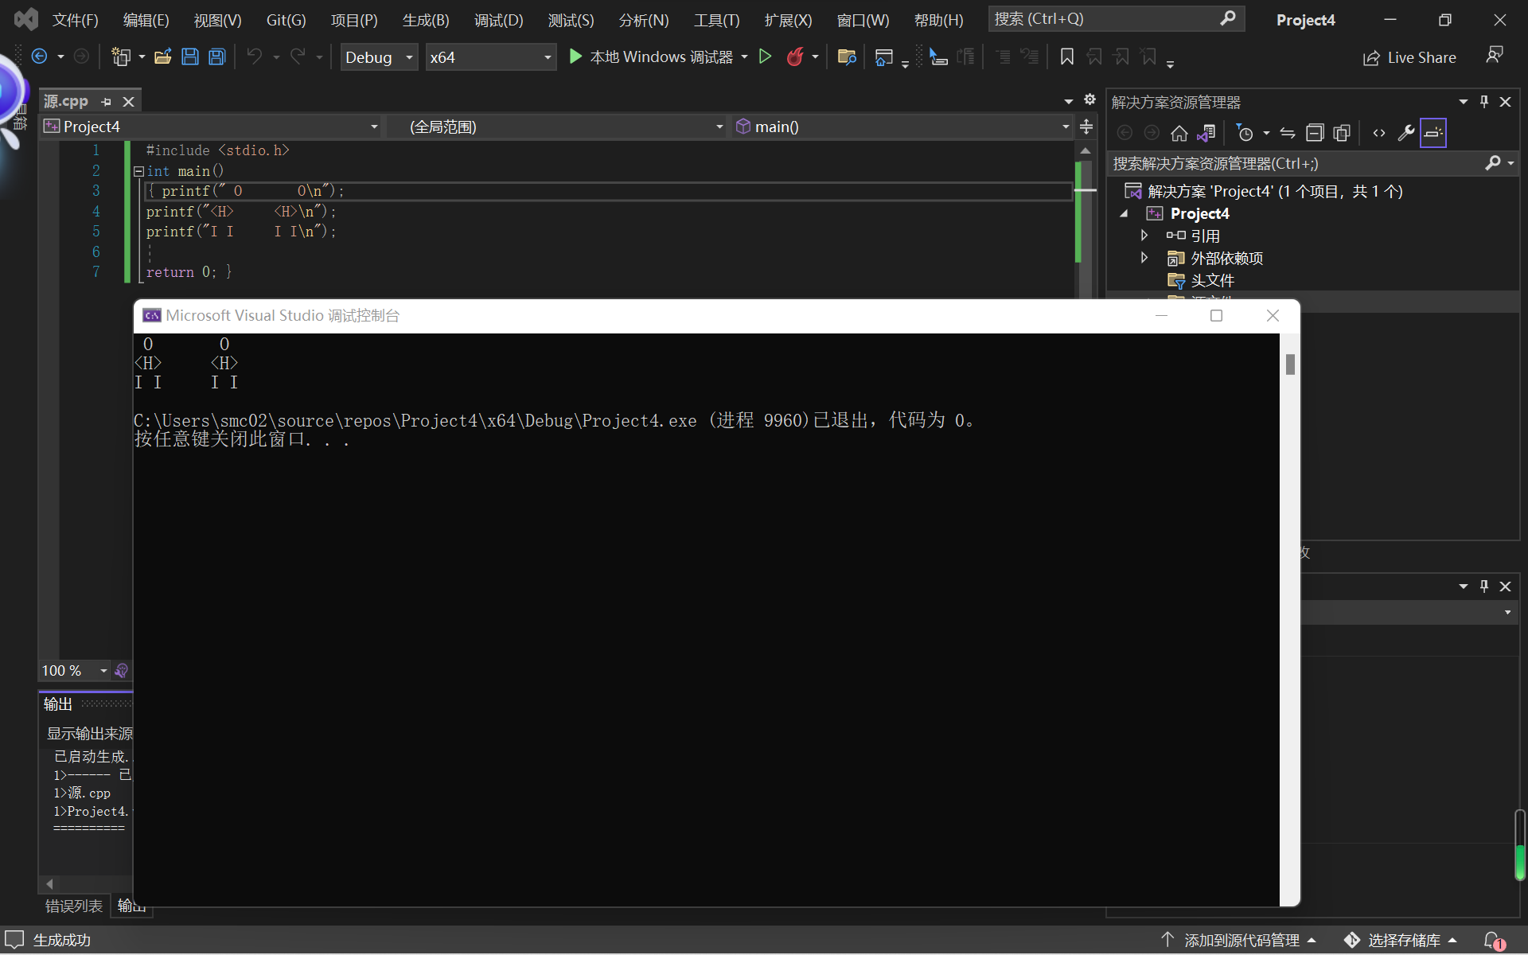The image size is (1528, 955).
Task: Click the Live Share button
Action: (x=1409, y=57)
